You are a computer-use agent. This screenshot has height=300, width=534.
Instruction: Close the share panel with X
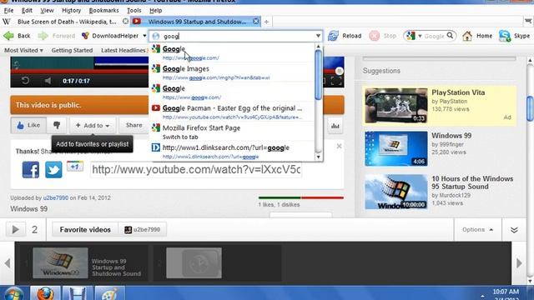coord(339,147)
